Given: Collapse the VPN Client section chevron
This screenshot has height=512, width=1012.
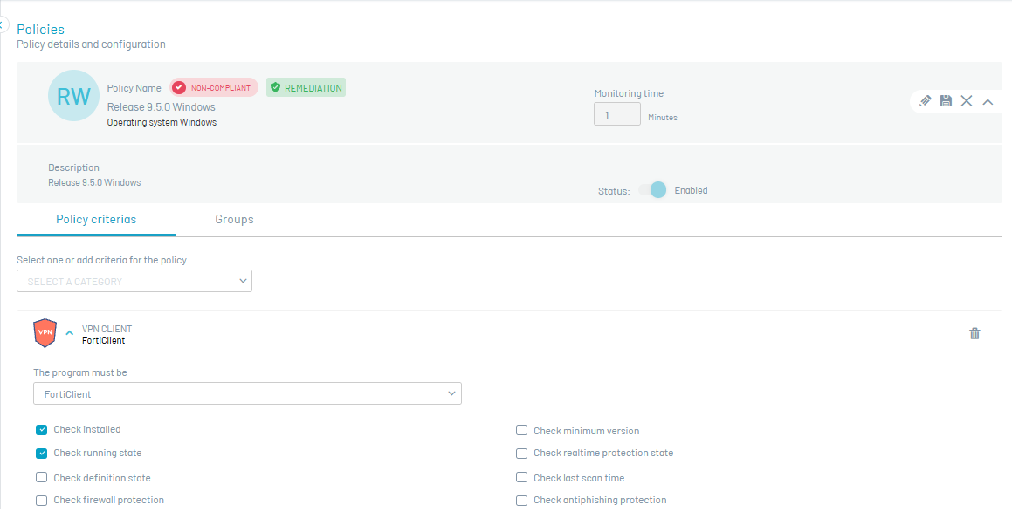Looking at the screenshot, I should click(70, 333).
